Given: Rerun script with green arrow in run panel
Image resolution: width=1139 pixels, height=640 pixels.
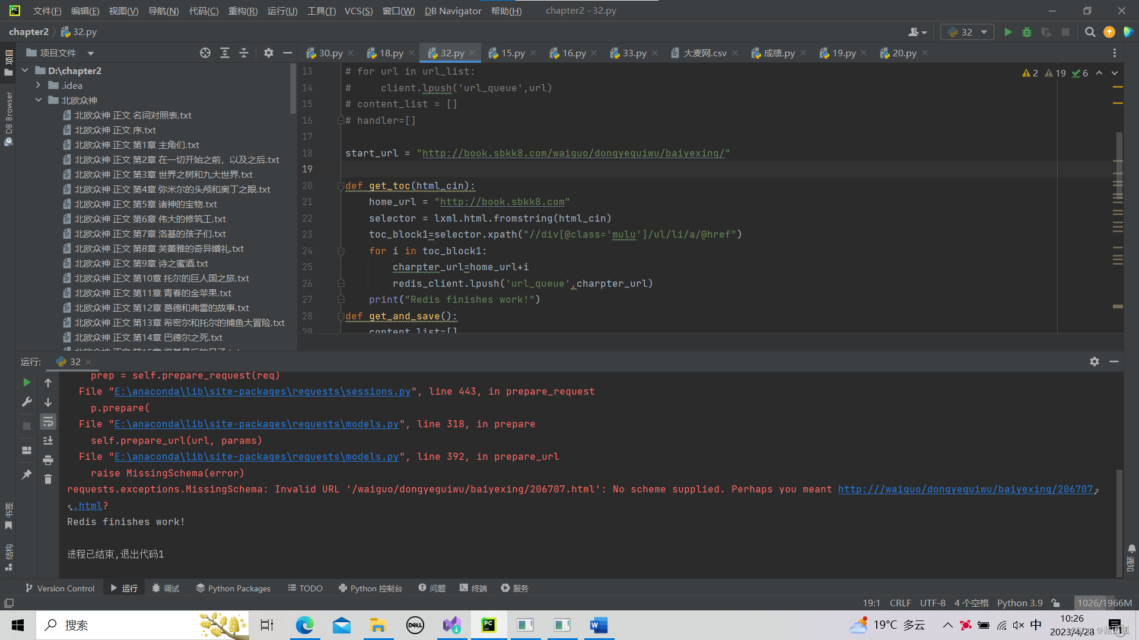Looking at the screenshot, I should point(27,383).
